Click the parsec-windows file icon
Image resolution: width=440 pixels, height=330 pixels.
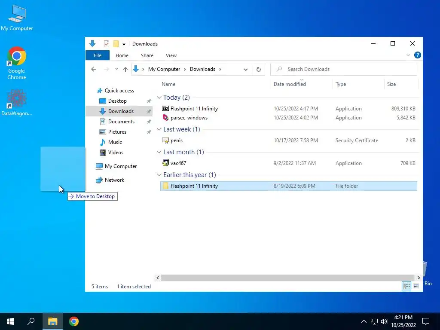click(x=165, y=118)
